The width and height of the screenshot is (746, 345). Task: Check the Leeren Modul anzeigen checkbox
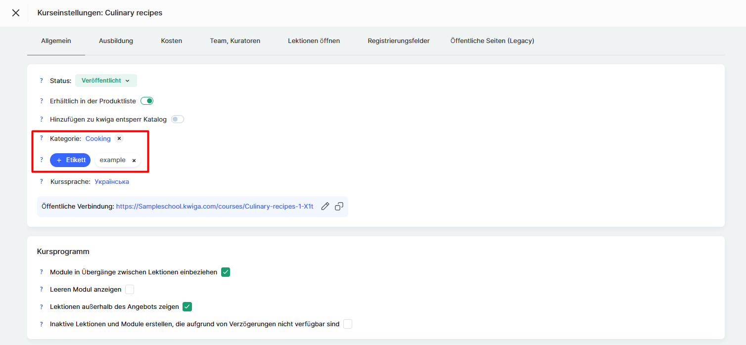[130, 289]
